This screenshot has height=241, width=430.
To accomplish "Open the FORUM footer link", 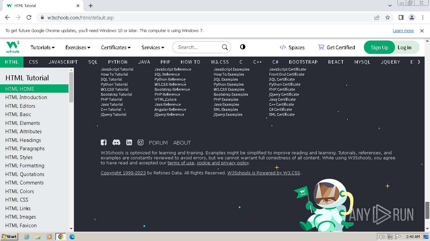I will pyautogui.click(x=158, y=143).
